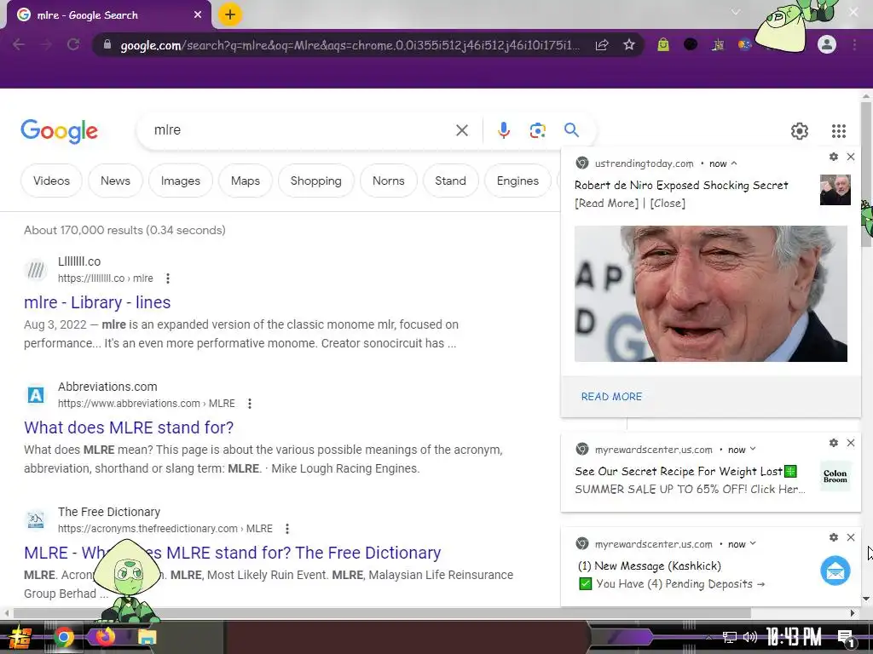The image size is (873, 654).
Task: Bookmark this page with the star icon
Action: 629,44
